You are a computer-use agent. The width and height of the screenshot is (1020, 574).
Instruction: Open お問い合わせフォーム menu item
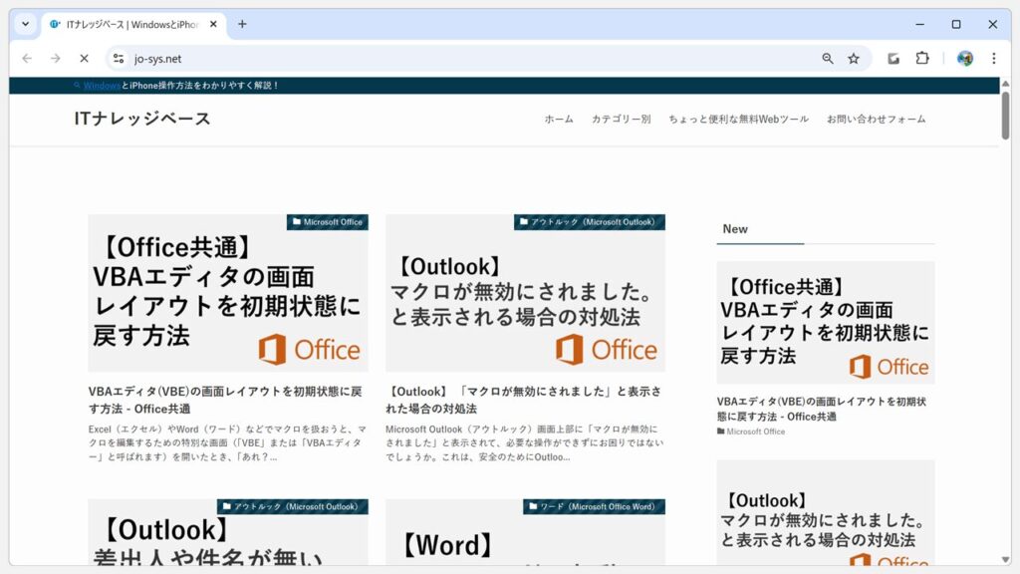pos(876,120)
